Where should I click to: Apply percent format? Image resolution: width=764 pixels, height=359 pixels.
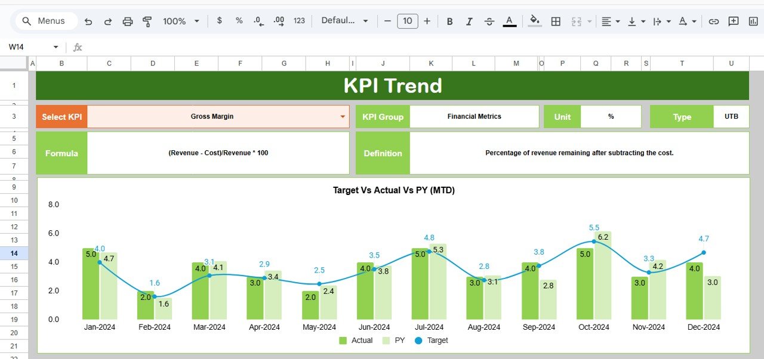[x=238, y=21]
